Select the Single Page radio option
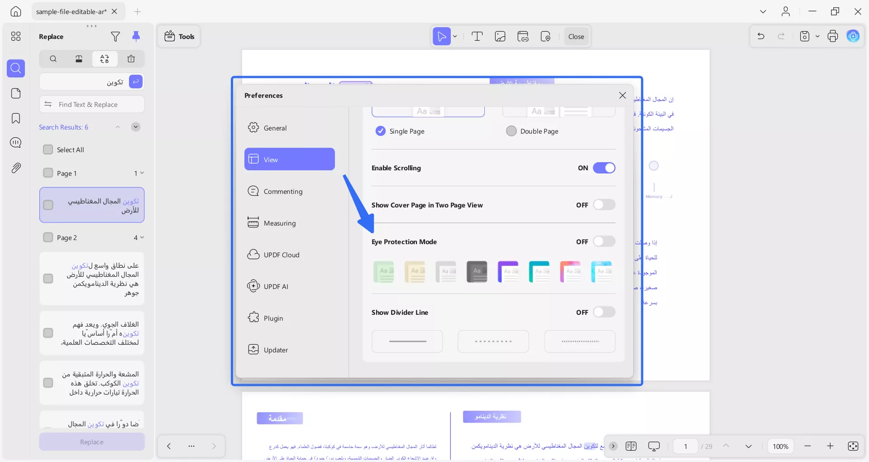 (380, 131)
